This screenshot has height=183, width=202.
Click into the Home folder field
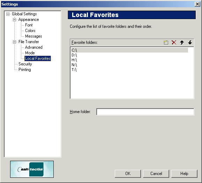145,112
